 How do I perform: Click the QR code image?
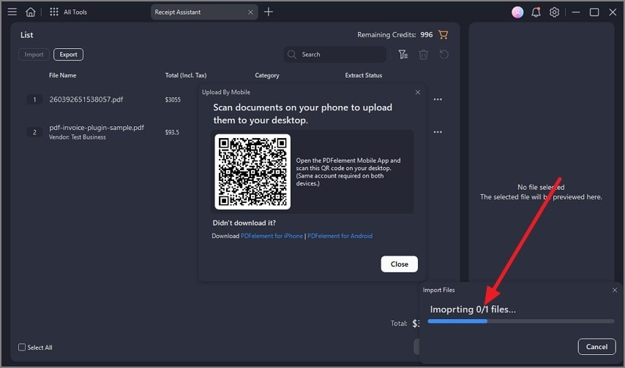pyautogui.click(x=252, y=172)
